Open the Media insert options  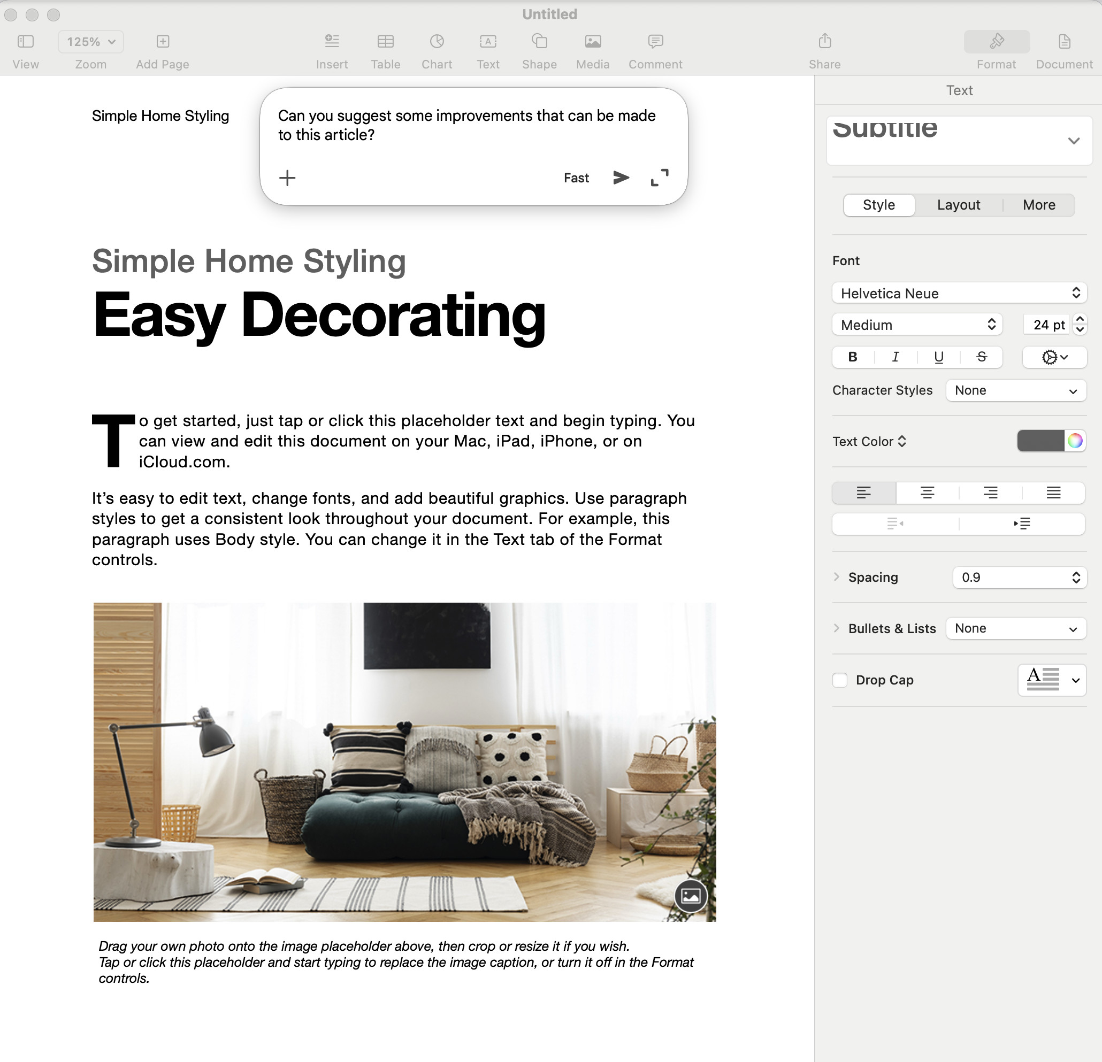[x=593, y=49]
